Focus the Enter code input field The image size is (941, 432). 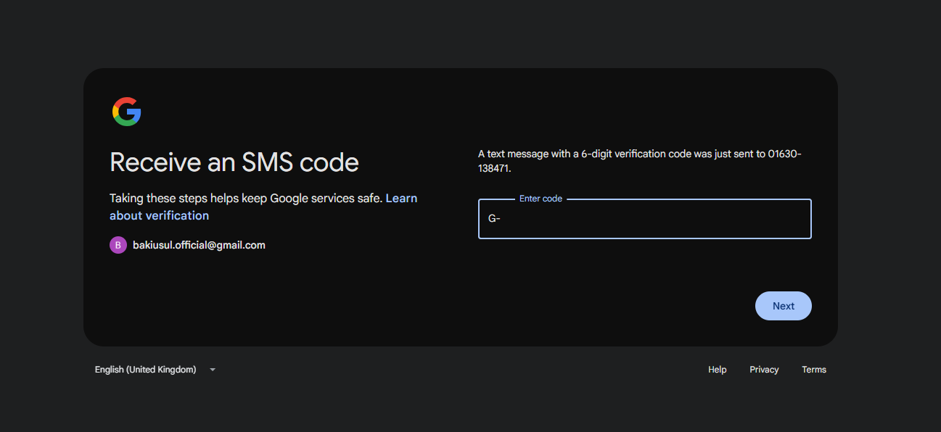tap(644, 219)
